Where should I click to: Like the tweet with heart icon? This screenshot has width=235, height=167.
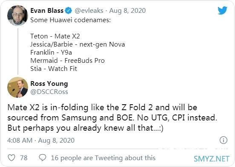[11, 158]
